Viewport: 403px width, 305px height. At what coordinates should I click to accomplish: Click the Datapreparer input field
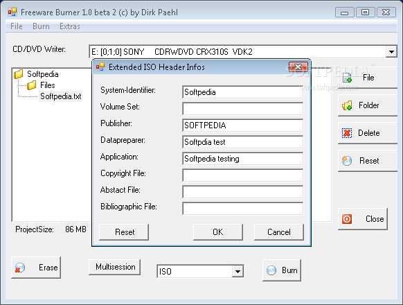[x=242, y=142]
